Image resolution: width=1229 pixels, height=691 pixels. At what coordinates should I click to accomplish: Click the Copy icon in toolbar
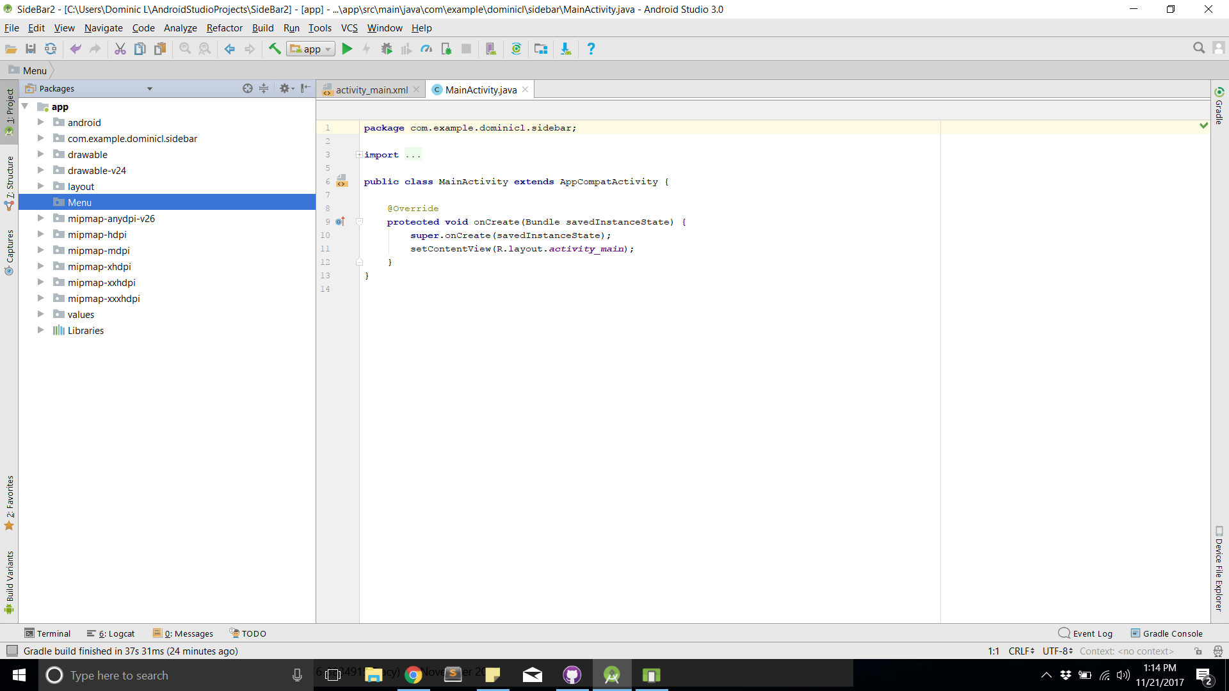[140, 49]
